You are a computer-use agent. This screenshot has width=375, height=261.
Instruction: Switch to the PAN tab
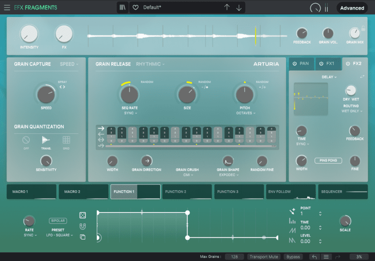[301, 64]
